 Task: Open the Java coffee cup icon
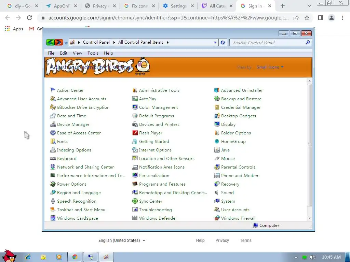click(217, 150)
